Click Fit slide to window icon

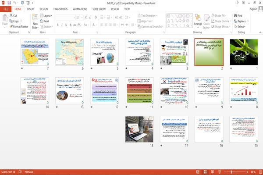260,172
